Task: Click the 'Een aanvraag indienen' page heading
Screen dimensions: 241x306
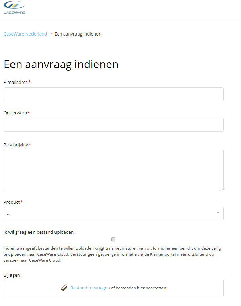Action: [x=61, y=64]
